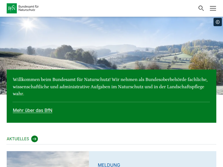Open the AKTUELLES section heading
223x167 pixels.
tap(18, 139)
